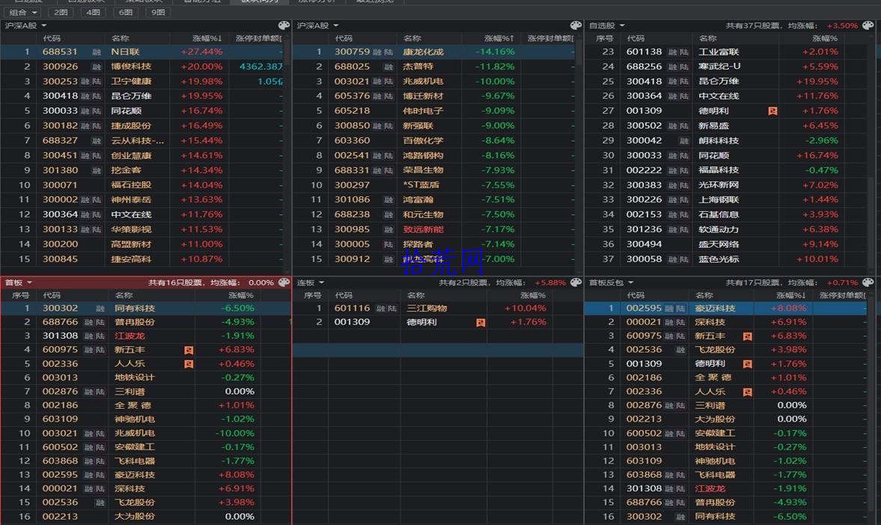The height and width of the screenshot is (525, 881).
Task: Switch to 4图 layout
Action: coord(94,13)
